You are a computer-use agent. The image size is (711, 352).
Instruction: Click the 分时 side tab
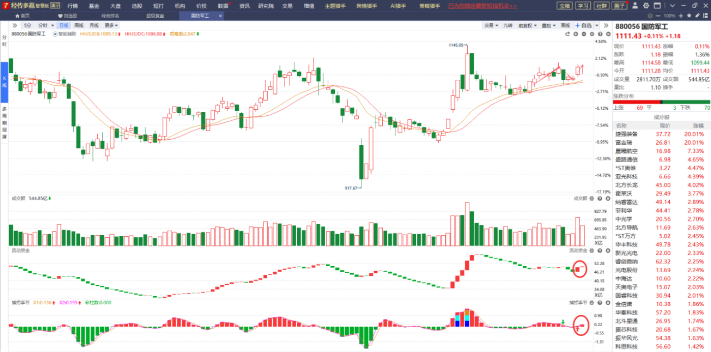4,41
